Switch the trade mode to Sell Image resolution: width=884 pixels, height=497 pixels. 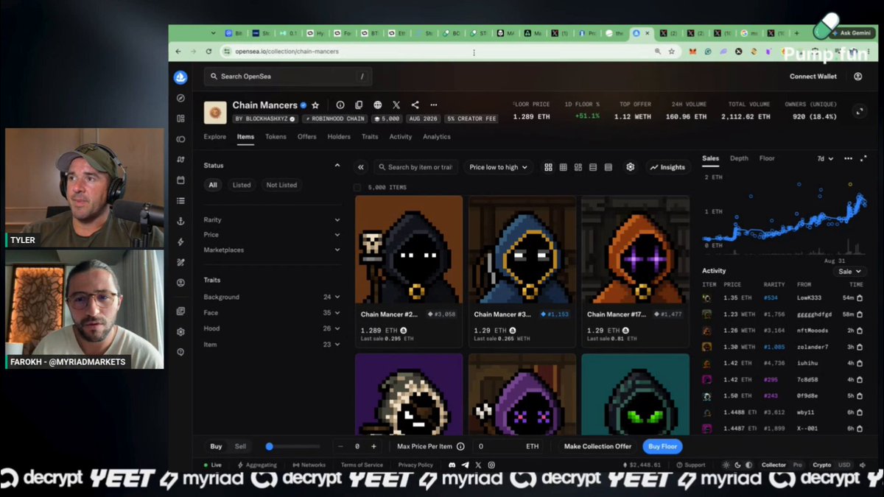pyautogui.click(x=241, y=446)
